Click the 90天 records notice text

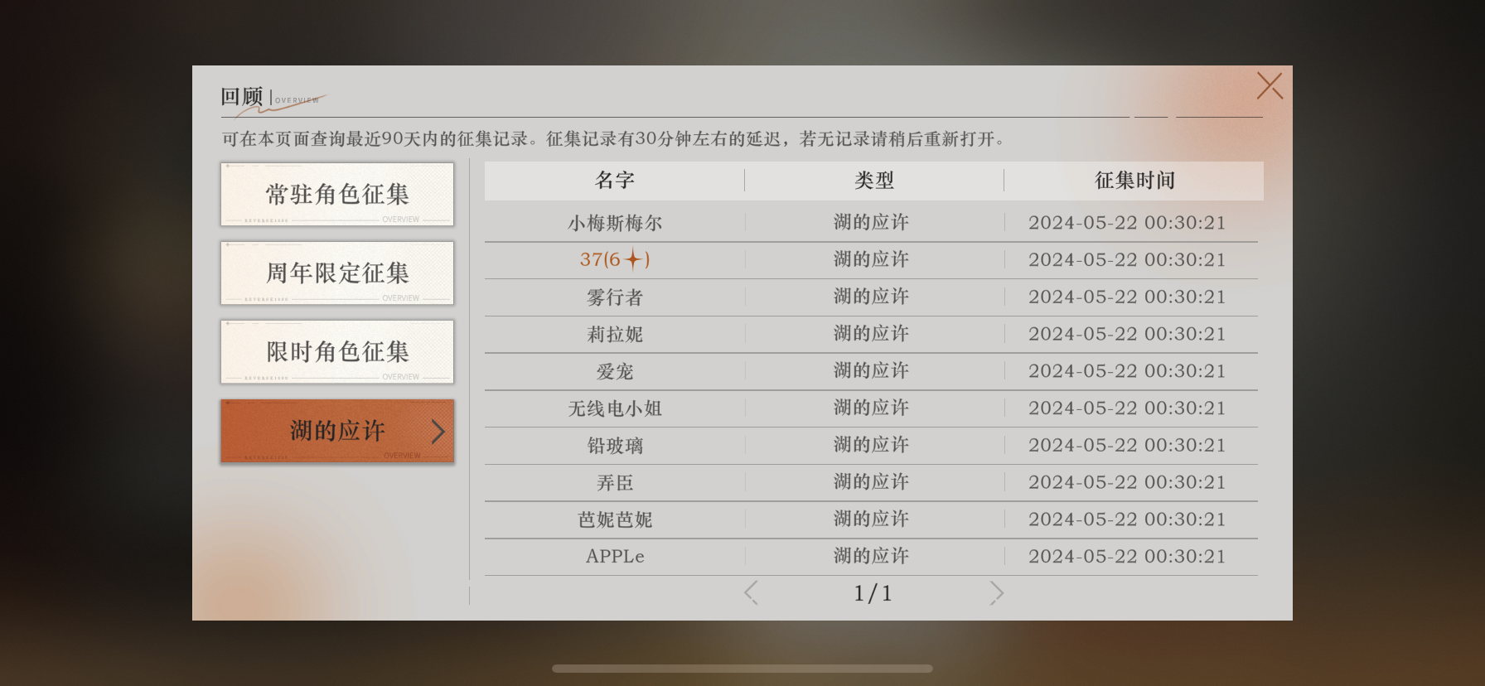click(x=615, y=139)
